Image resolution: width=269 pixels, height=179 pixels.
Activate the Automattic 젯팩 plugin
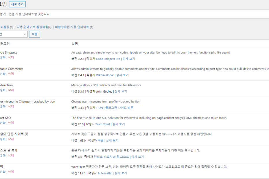click(x=3, y=171)
